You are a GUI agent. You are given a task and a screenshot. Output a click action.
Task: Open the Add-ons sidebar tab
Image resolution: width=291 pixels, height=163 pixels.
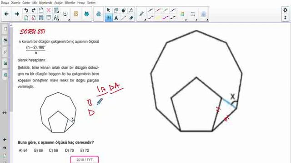[5, 75]
